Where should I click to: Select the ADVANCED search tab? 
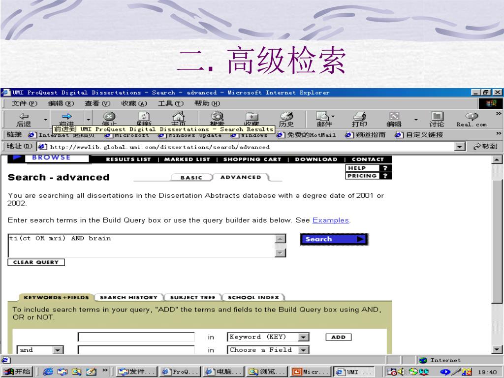pos(241,177)
